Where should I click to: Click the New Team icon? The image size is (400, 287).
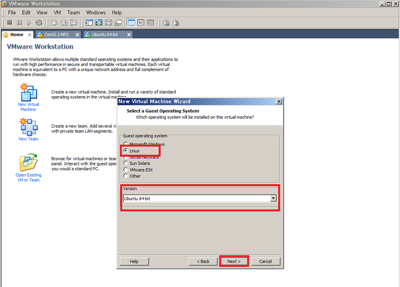click(29, 127)
